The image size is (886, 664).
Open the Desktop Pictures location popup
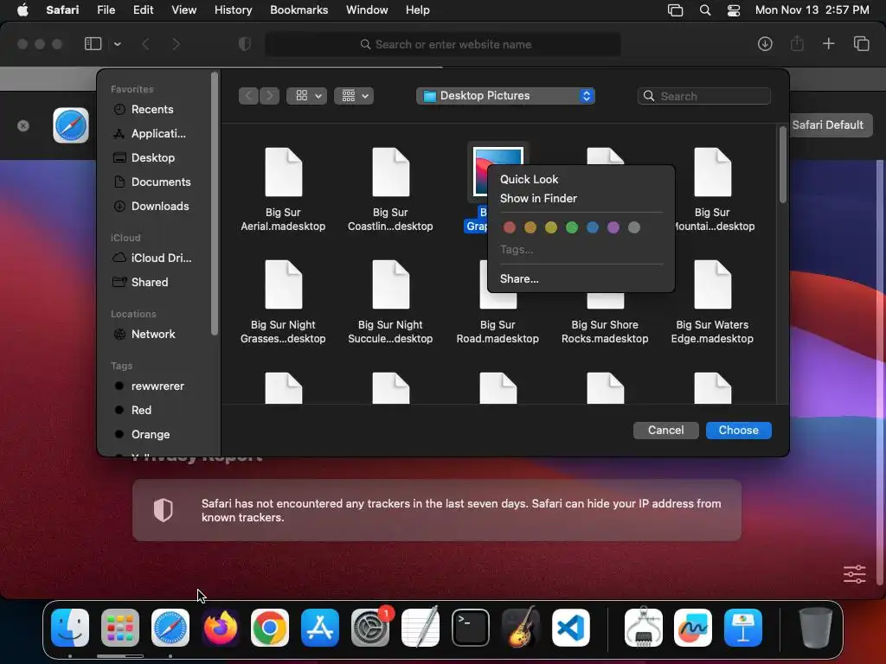505,96
